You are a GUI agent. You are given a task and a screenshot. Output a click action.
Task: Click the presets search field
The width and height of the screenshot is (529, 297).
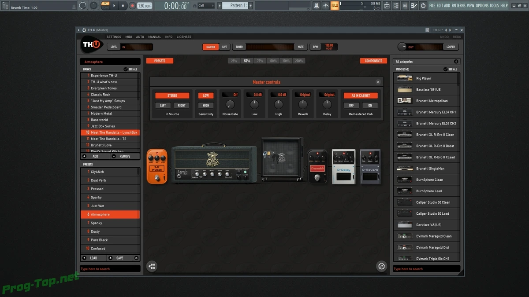tap(110, 269)
